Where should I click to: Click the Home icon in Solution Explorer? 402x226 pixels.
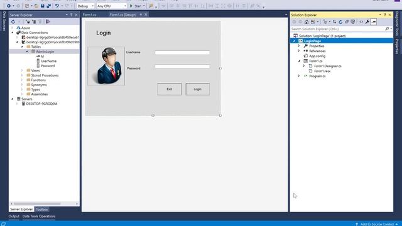point(307,22)
